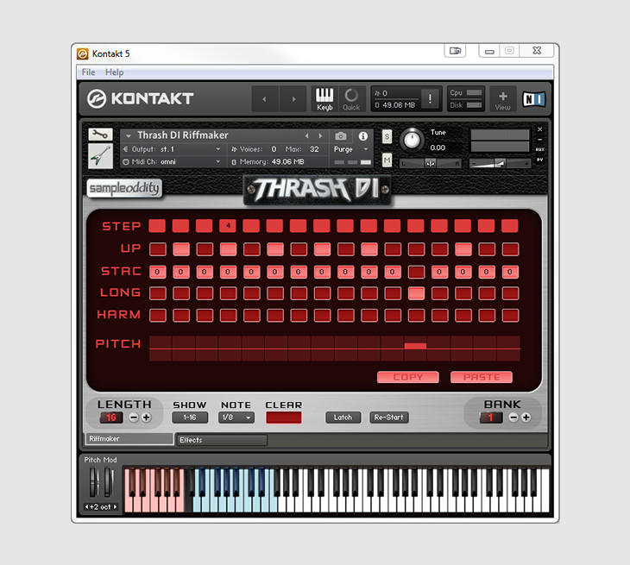Screen dimensions: 630x565
Task: Toggle the Keyb on-screen keyboard icon
Action: pyautogui.click(x=324, y=99)
